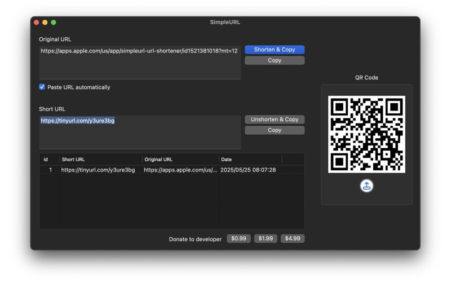Image resolution: width=451 pixels, height=282 pixels.
Task: Minimize the SimpleURL window
Action: pyautogui.click(x=45, y=23)
